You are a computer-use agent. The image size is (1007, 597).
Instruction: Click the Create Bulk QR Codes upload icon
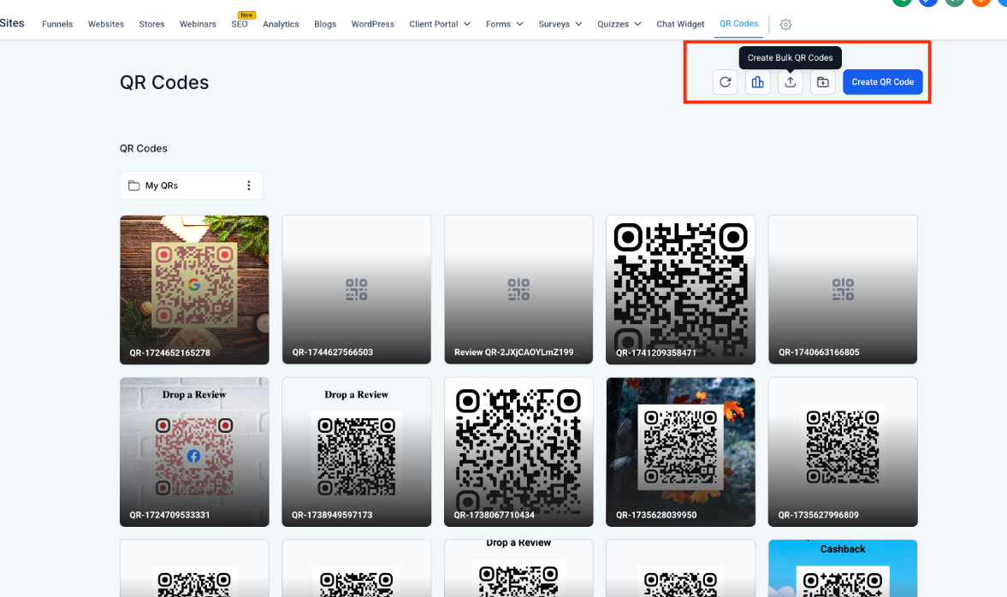point(790,82)
